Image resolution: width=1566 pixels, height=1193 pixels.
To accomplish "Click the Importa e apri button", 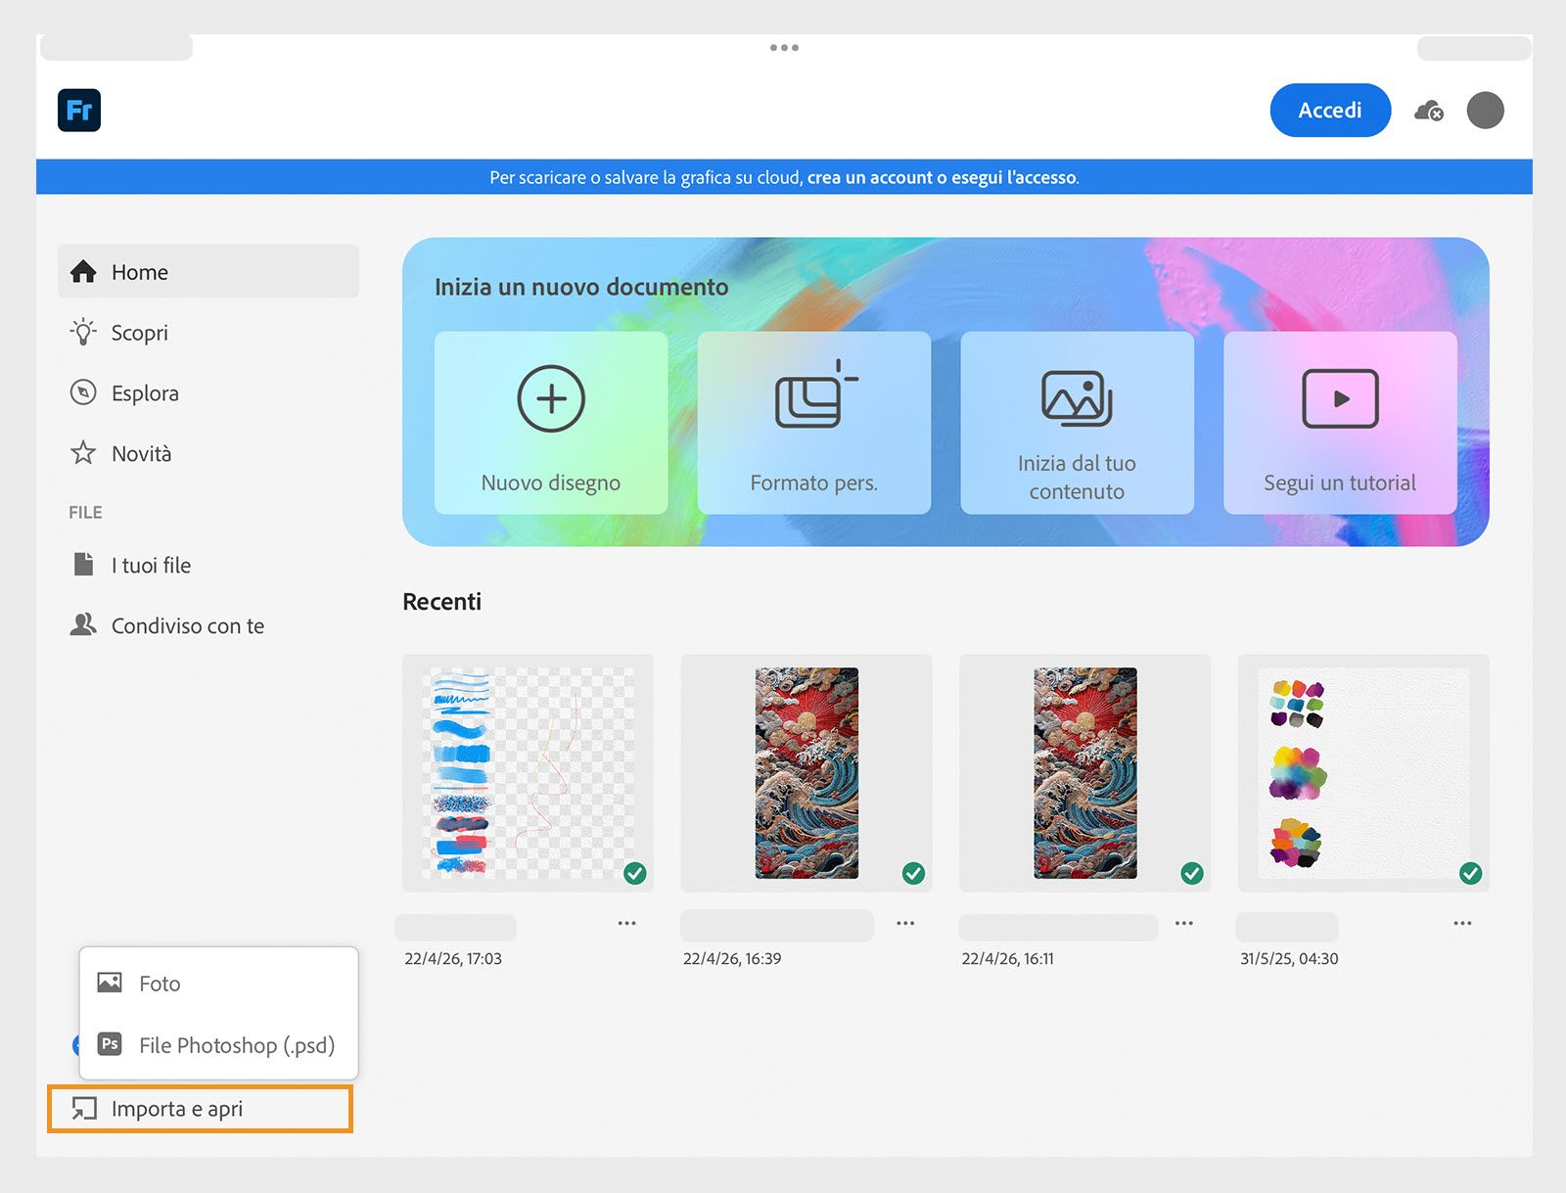I will [x=200, y=1109].
